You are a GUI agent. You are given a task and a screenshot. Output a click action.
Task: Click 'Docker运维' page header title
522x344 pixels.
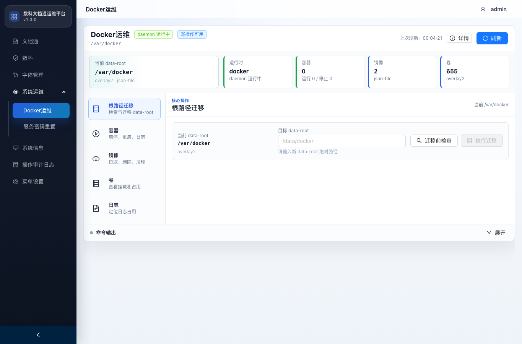pos(101,9)
